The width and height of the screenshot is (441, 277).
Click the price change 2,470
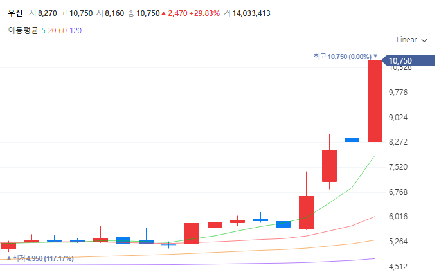pos(177,13)
